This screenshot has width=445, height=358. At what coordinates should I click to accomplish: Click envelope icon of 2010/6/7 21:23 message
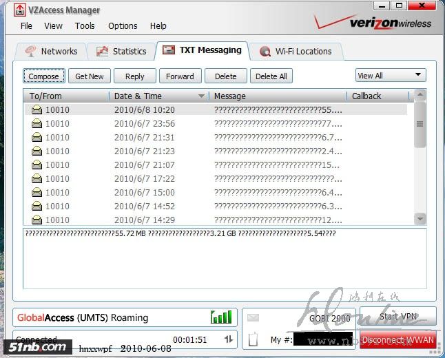point(37,151)
